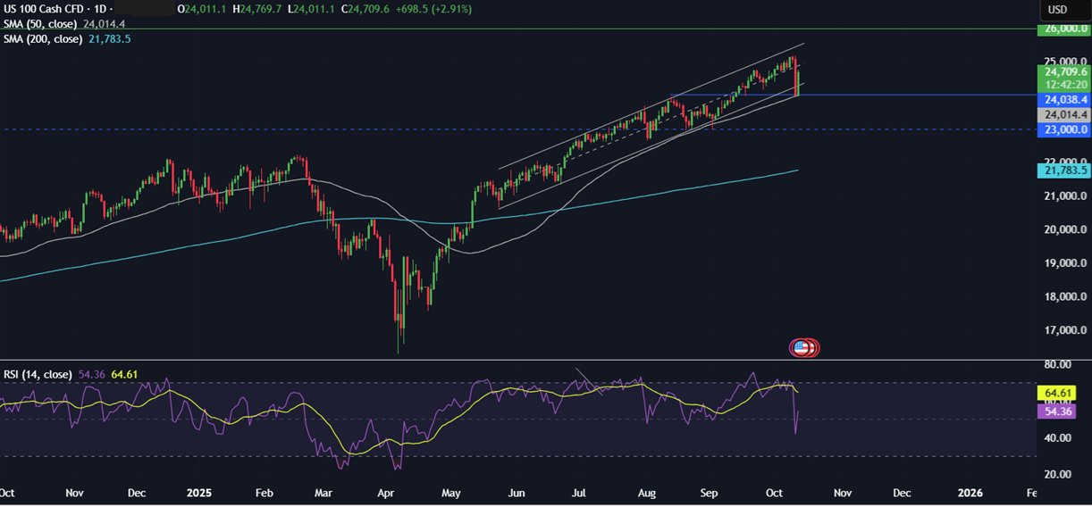Viewport: 1092px width, 507px height.
Task: Open the USD currency selector
Action: click(1057, 9)
